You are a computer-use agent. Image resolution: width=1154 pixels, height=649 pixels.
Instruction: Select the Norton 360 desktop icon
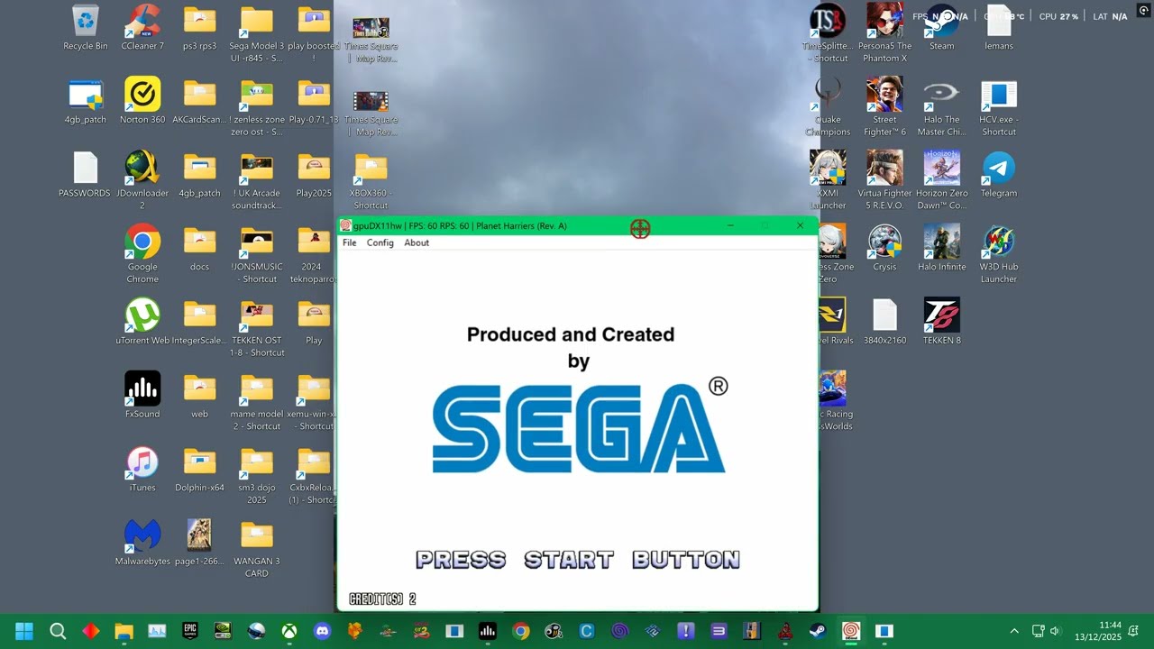pos(142,101)
